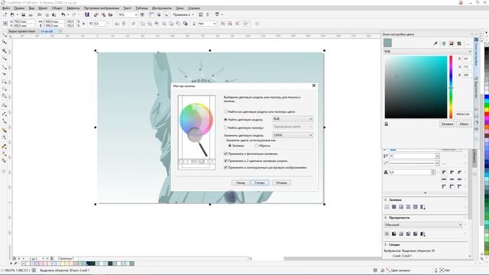489x275 pixels.
Task: Open the zoom level dropdown in toolbar
Action: [136, 15]
